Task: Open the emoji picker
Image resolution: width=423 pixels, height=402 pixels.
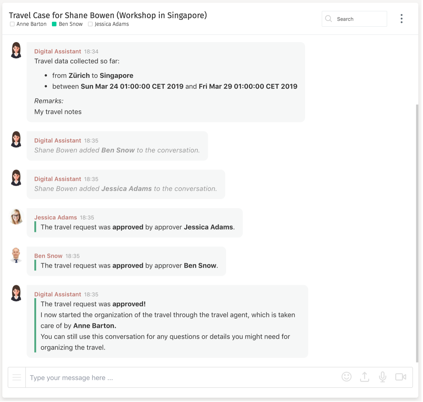Action: (x=347, y=377)
